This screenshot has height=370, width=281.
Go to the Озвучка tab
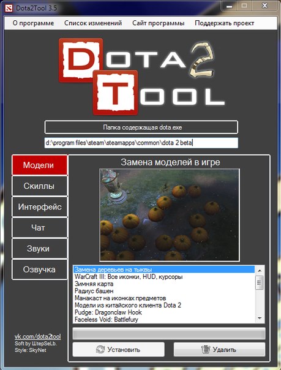point(39,270)
